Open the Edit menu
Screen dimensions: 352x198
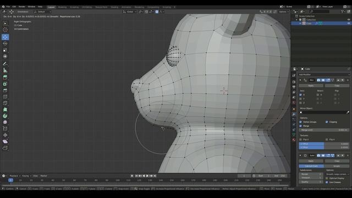[x=14, y=7]
